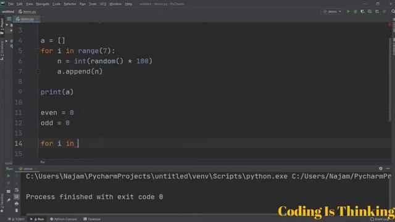Click the 'odd = 0' code line
This screenshot has height=222, width=395.
(x=55, y=123)
